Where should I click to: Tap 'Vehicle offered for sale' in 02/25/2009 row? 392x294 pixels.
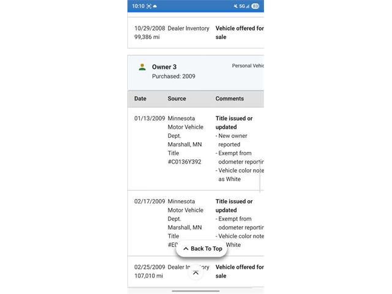(239, 271)
